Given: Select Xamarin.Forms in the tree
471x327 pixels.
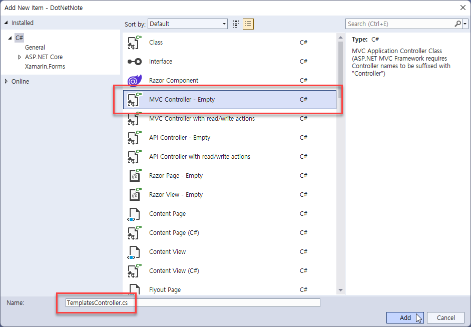Looking at the screenshot, I should coord(45,67).
